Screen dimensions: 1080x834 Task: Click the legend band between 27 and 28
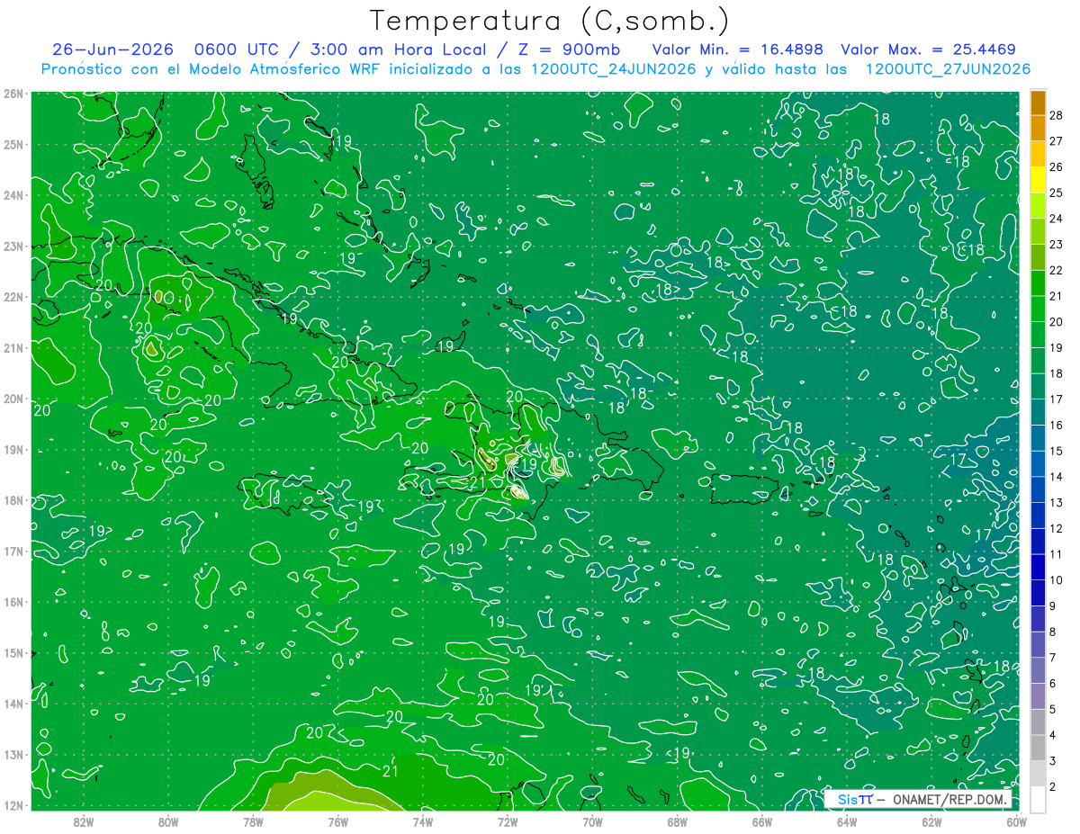1038,127
